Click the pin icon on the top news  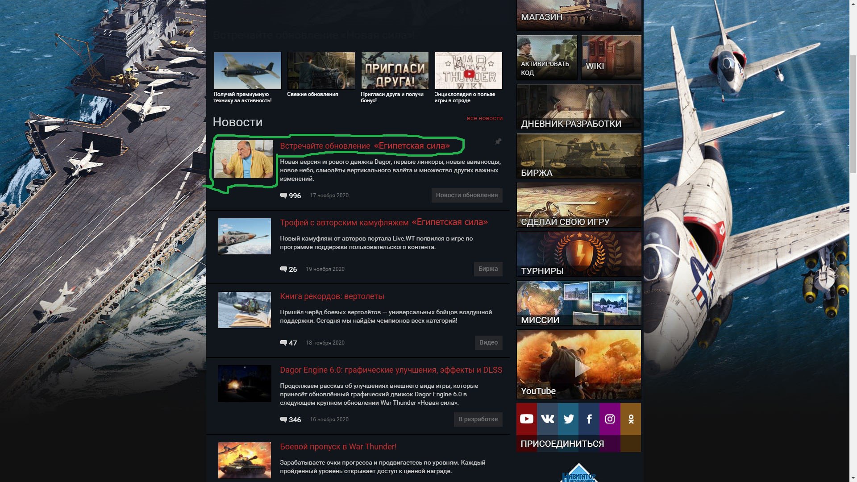[498, 141]
